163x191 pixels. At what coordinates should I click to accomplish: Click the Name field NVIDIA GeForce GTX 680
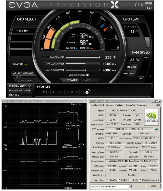coord(124,110)
